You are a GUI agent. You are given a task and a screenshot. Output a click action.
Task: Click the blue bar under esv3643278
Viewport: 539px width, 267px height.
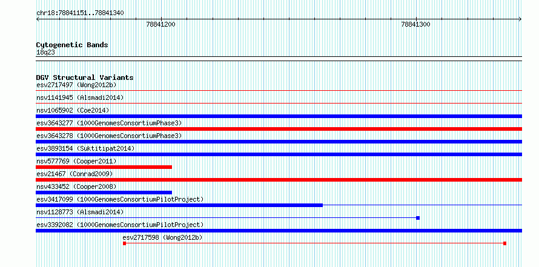279,142
